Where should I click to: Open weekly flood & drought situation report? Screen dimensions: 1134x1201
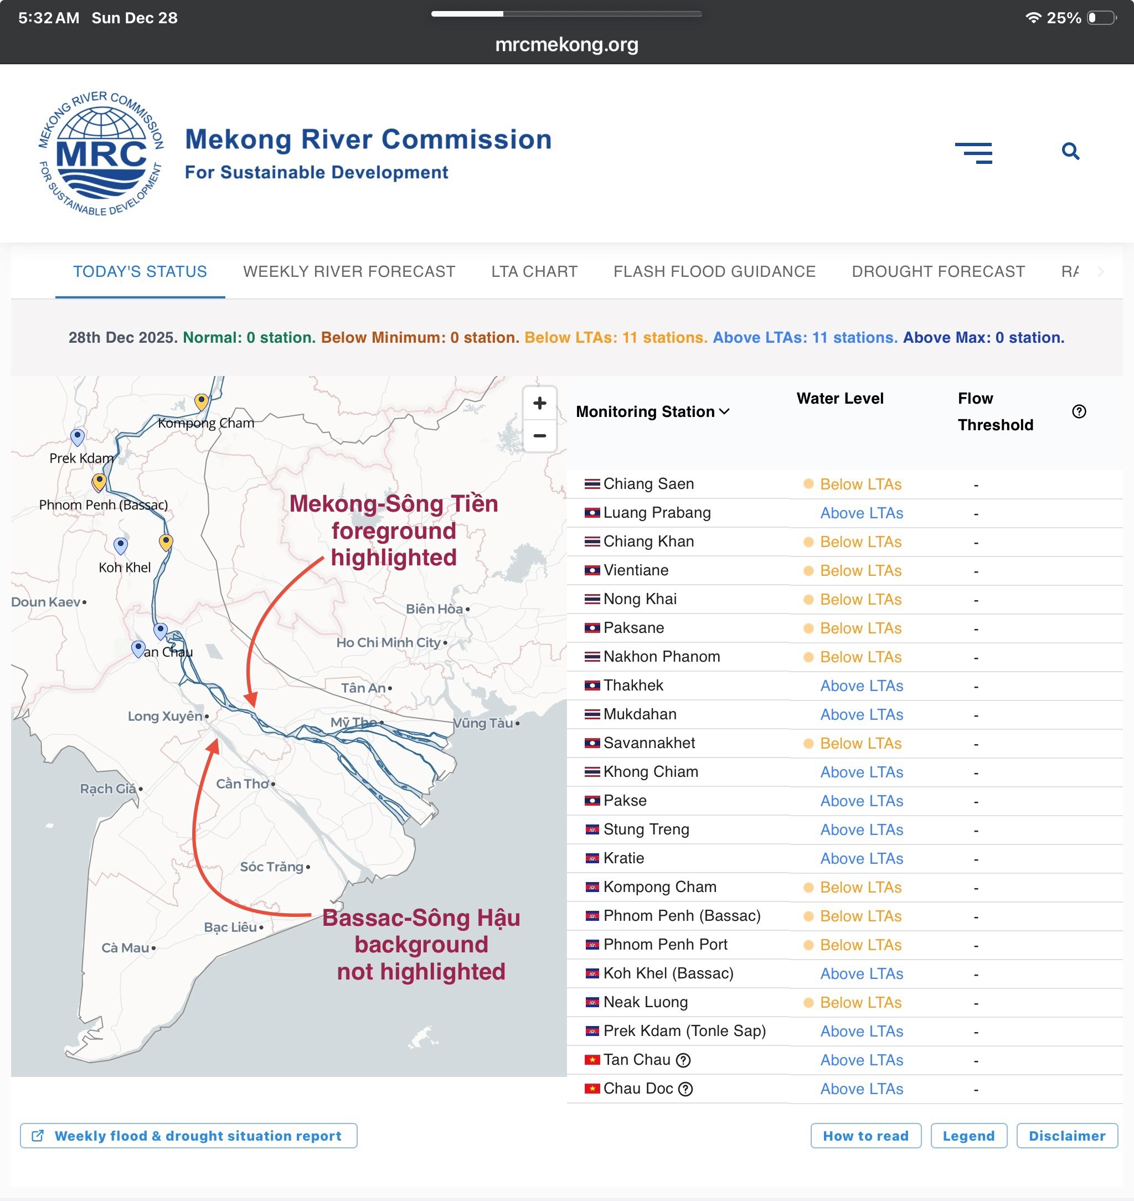point(189,1136)
